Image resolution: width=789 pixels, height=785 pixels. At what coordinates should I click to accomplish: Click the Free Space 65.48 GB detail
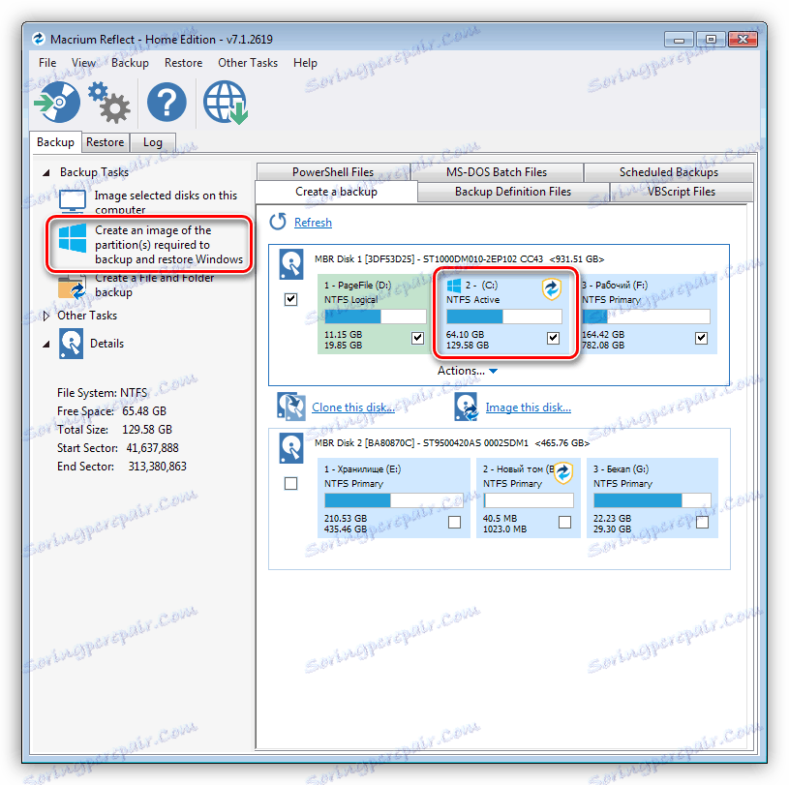pos(111,411)
